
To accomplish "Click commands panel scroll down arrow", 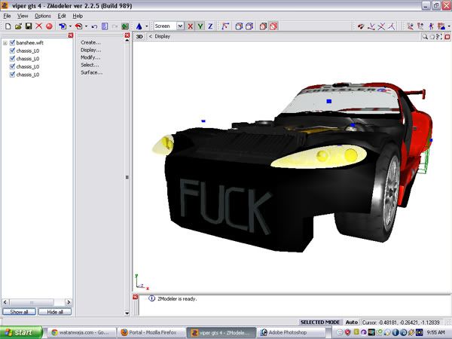I will [127, 313].
